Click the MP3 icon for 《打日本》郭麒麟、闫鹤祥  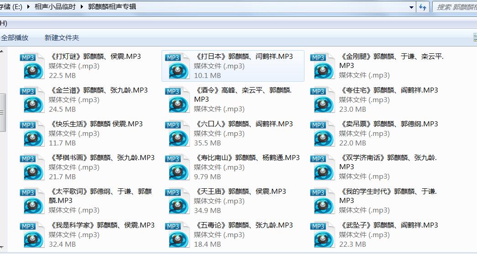click(x=178, y=66)
